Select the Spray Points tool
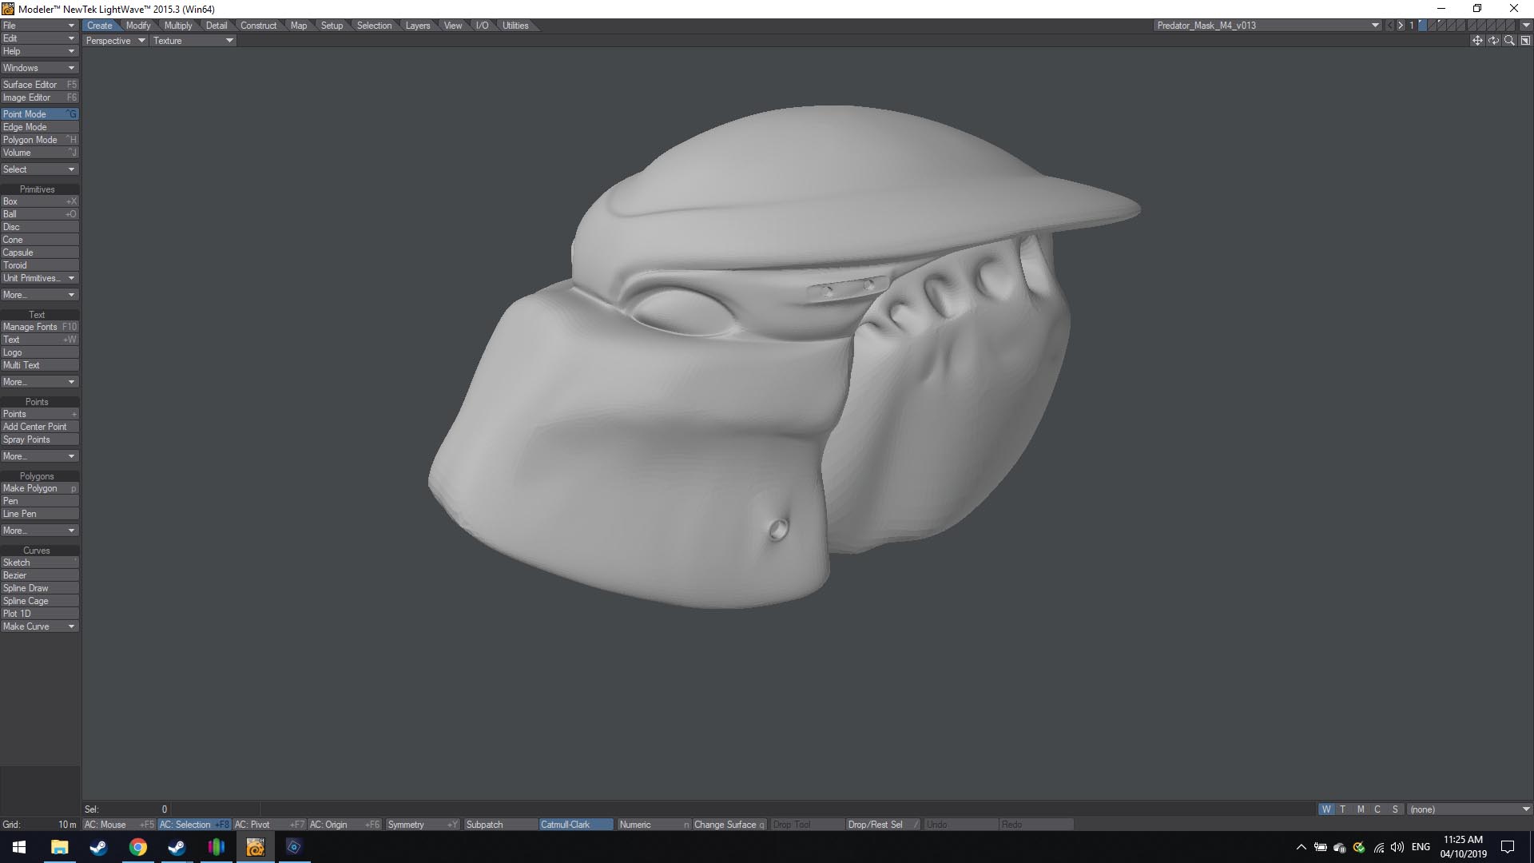This screenshot has height=863, width=1534. [x=39, y=439]
